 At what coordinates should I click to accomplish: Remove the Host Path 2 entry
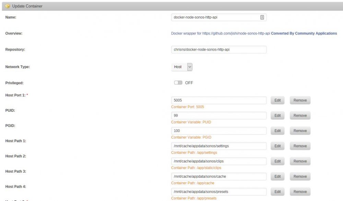pos(300,161)
